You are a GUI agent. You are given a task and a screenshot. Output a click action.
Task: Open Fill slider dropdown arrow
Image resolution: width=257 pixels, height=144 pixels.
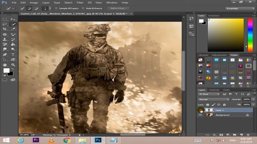pyautogui.click(x=253, y=104)
